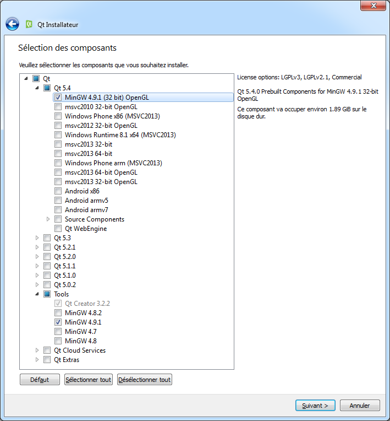Tick the Qt 5.1.1 checkbox

tap(47, 266)
